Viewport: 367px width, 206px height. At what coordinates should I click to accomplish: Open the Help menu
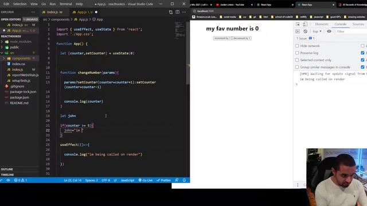(79, 4)
